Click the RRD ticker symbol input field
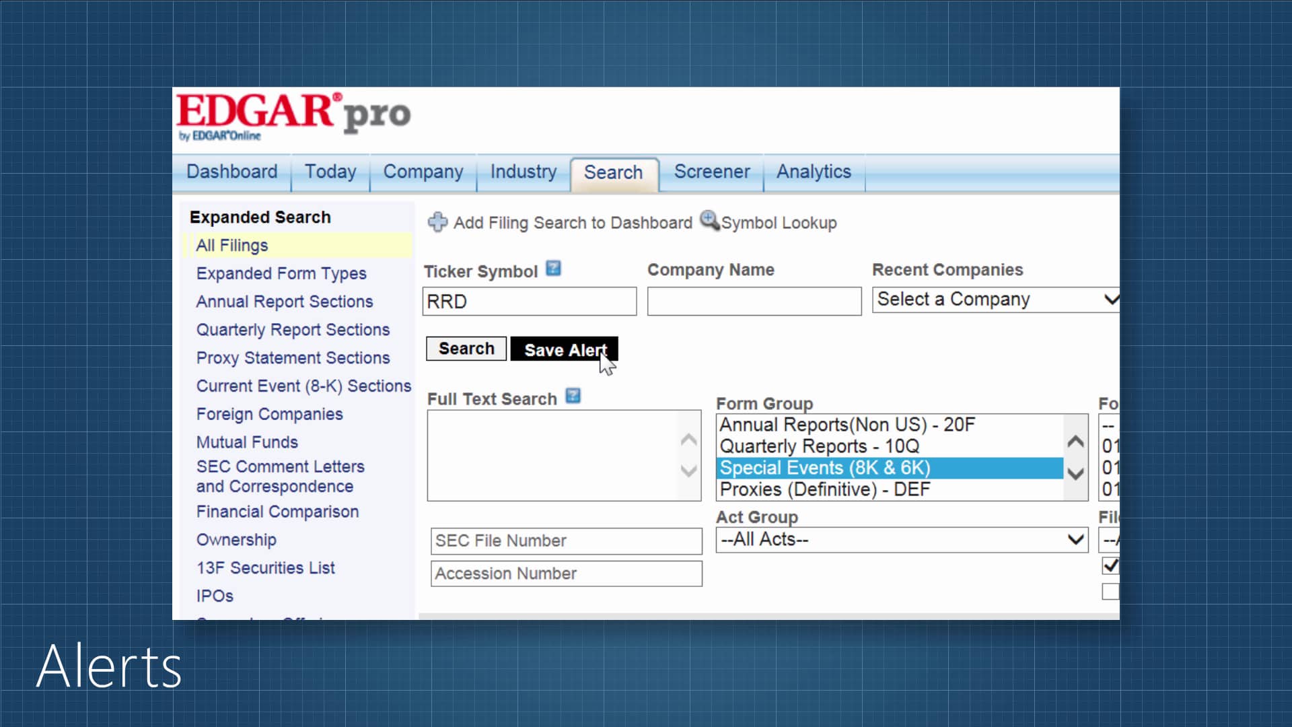The width and height of the screenshot is (1292, 727). point(530,301)
